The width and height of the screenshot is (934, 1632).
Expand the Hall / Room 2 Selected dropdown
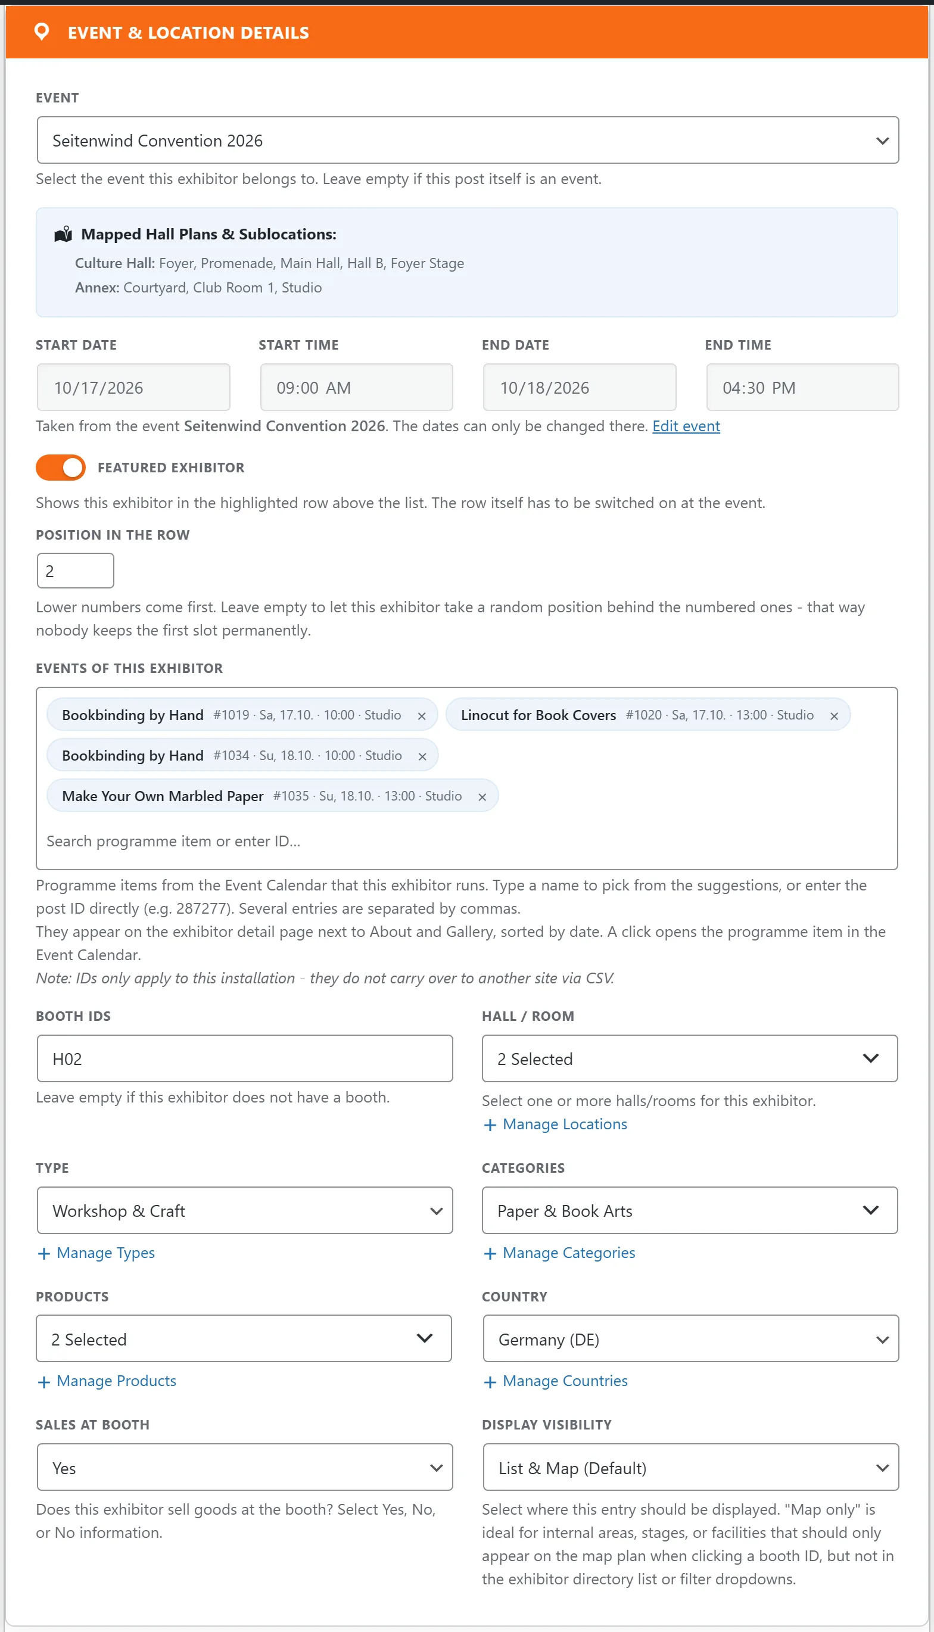(690, 1058)
